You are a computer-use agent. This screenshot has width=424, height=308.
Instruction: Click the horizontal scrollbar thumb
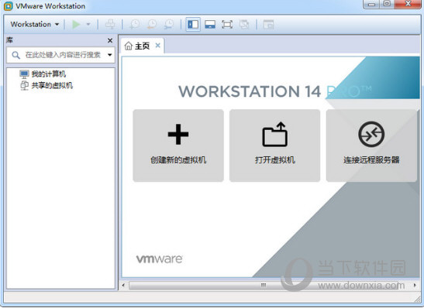coord(264,286)
